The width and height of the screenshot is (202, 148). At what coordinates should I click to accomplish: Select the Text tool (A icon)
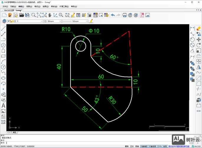point(4,105)
